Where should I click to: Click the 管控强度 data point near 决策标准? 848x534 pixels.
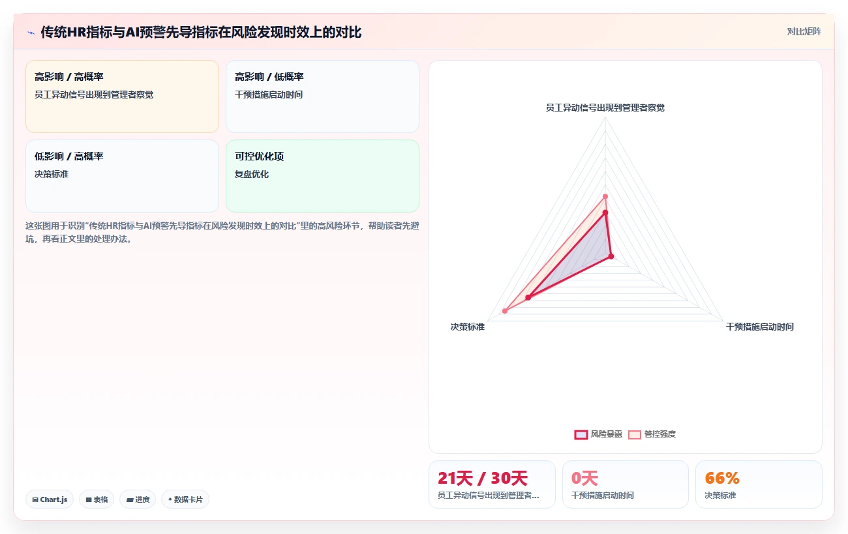pyautogui.click(x=505, y=310)
